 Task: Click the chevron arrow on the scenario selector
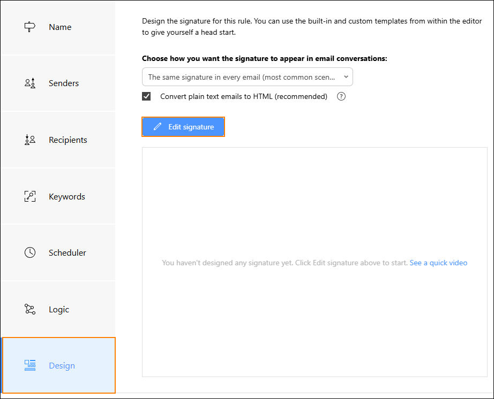click(x=345, y=76)
